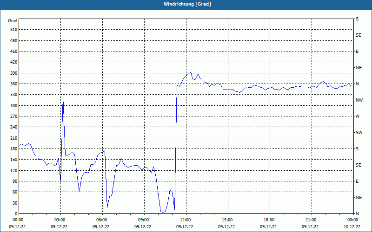
Task: Select the "NW" compass label on right axis
Action: tap(359, 100)
